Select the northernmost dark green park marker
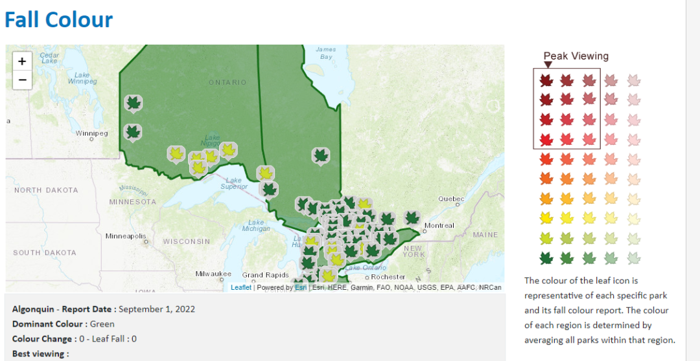 pyautogui.click(x=134, y=103)
